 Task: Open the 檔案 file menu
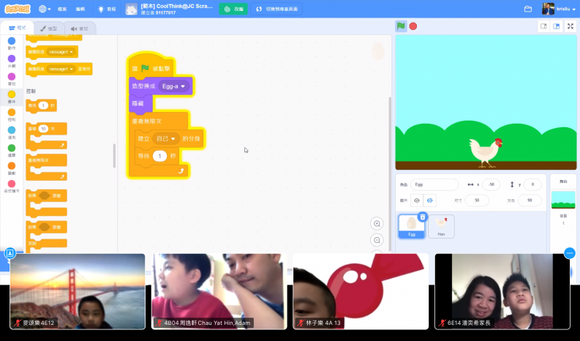[62, 9]
